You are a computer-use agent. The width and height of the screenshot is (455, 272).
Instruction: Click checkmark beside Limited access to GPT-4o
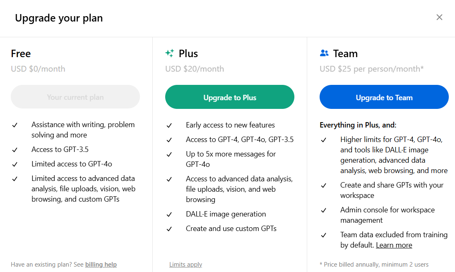tap(15, 164)
